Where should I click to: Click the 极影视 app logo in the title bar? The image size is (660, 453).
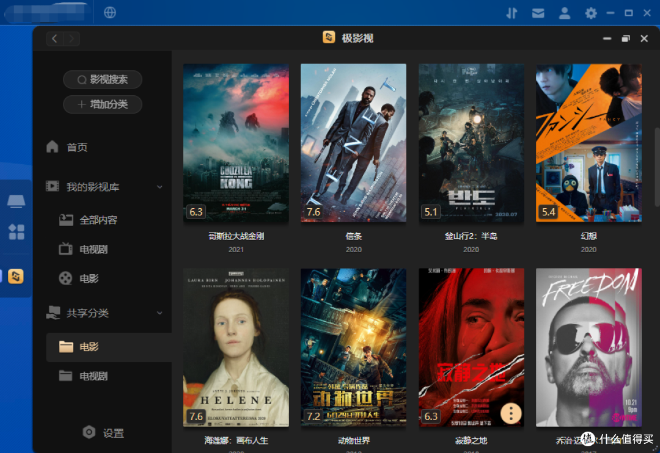click(329, 37)
